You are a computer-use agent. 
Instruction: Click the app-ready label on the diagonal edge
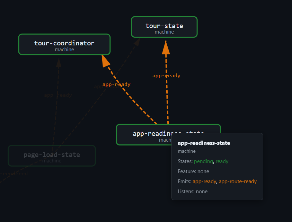(x=116, y=84)
